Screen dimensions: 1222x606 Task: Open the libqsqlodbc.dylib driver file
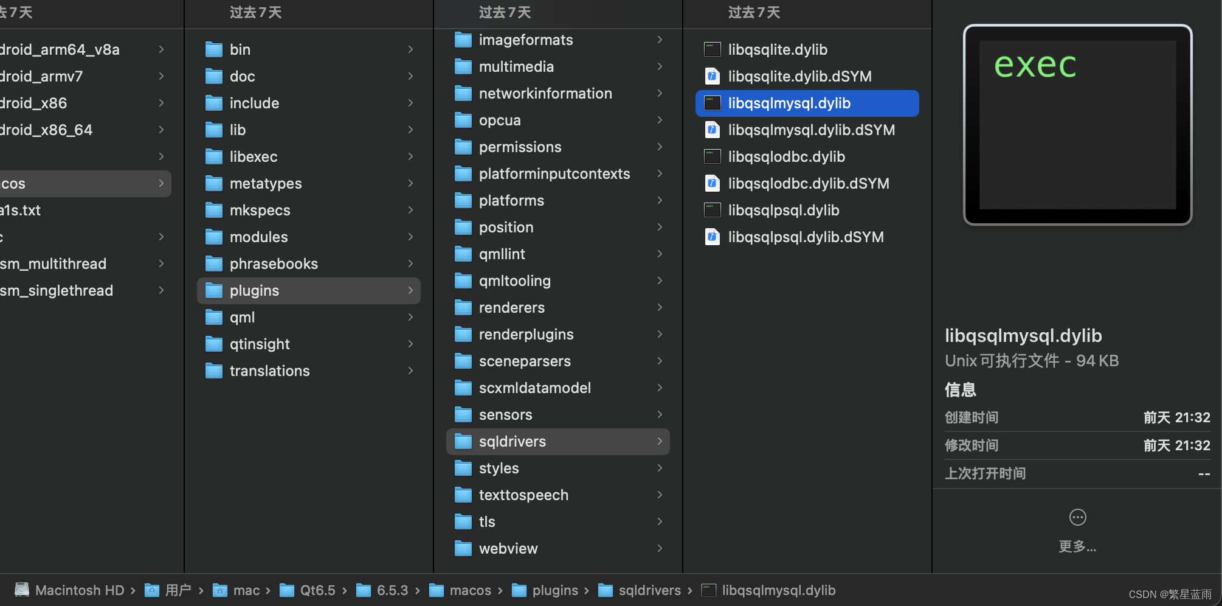coord(786,156)
